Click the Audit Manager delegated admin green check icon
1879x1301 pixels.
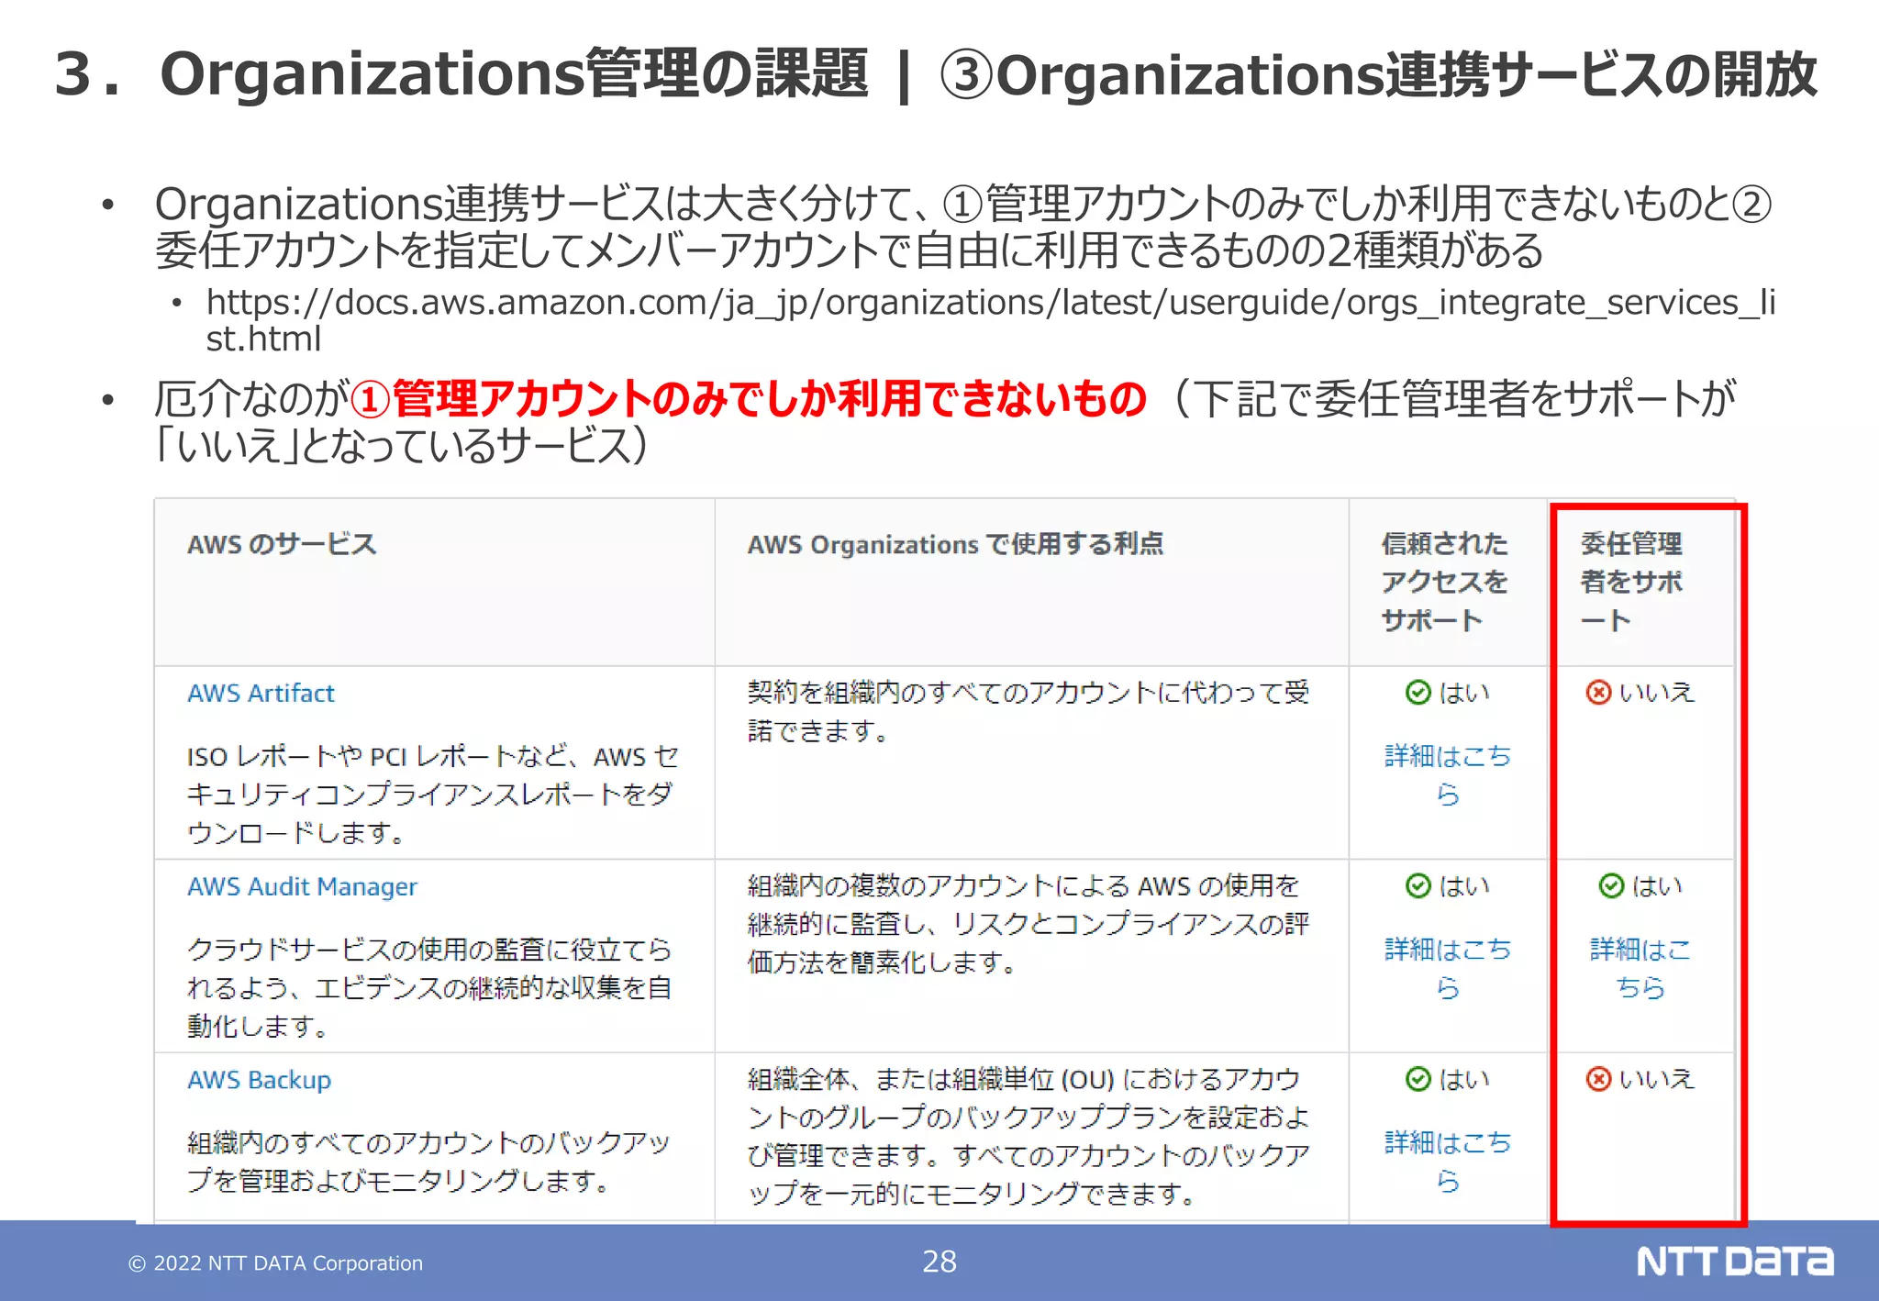pos(1611,886)
